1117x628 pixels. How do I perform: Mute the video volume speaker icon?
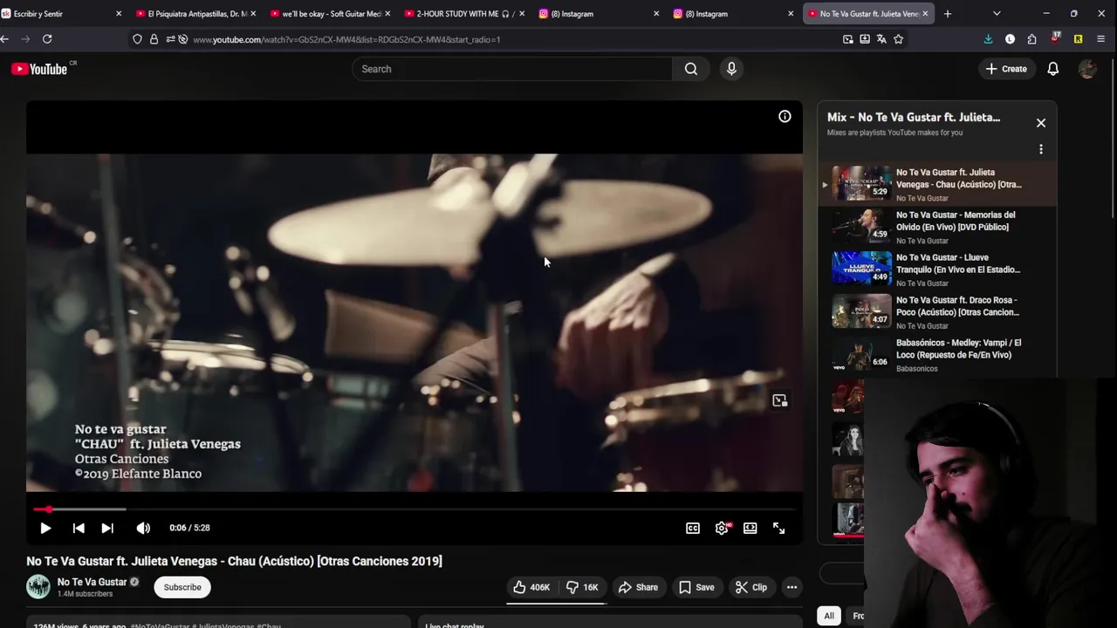click(x=143, y=528)
